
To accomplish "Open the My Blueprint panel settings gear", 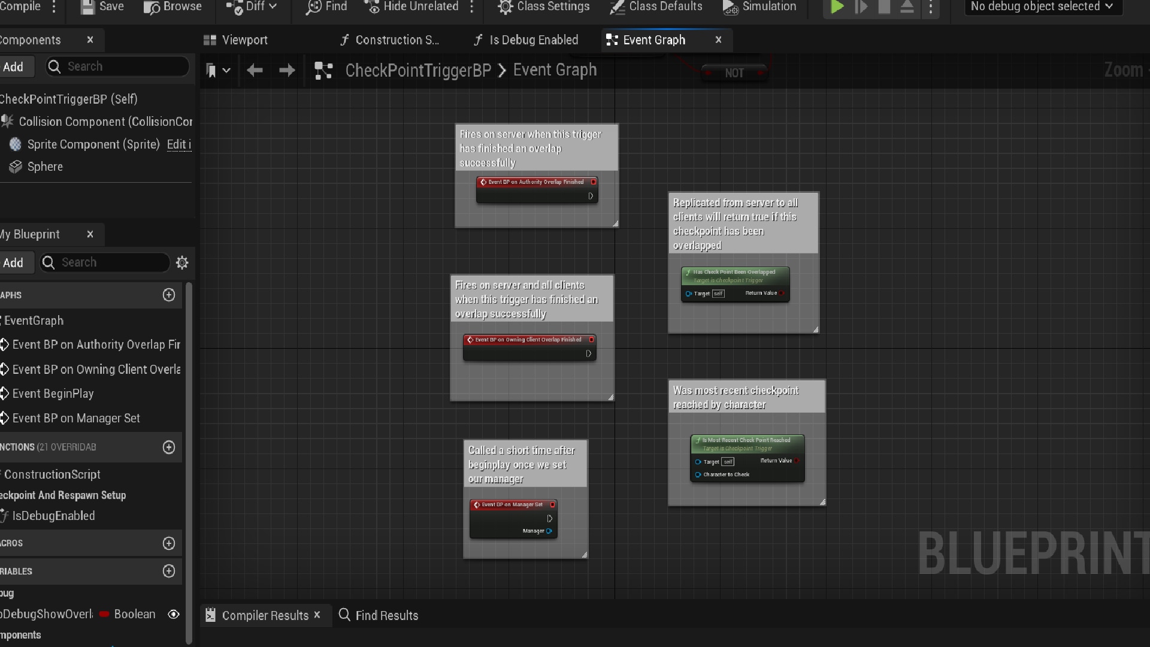I will pyautogui.click(x=182, y=263).
